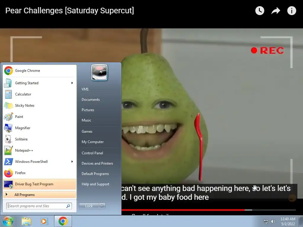This screenshot has height=227, width=303.
Task: Click the user account picture
Action: [99, 72]
